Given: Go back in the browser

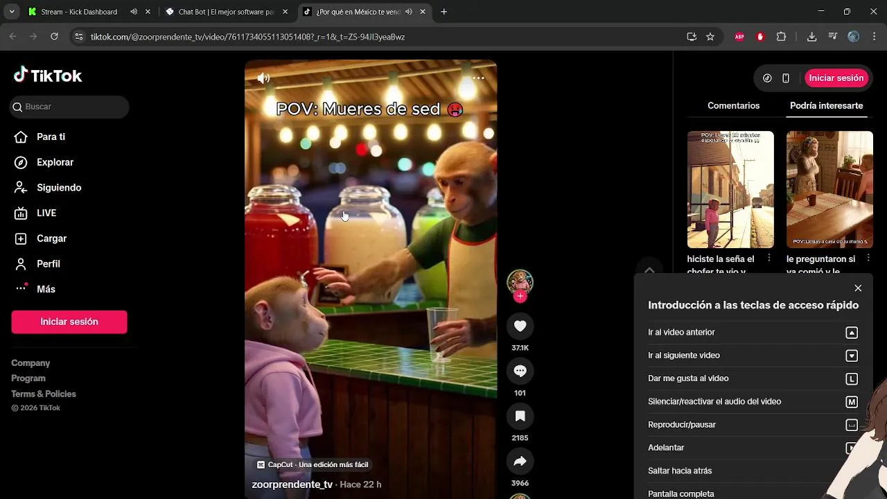Looking at the screenshot, I should (x=13, y=37).
